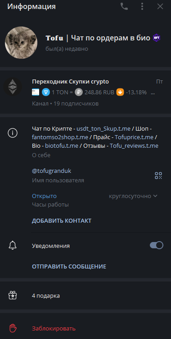Viewport: 171px width, 339px height.
Task: Show QR code for username
Action: pos(158,176)
